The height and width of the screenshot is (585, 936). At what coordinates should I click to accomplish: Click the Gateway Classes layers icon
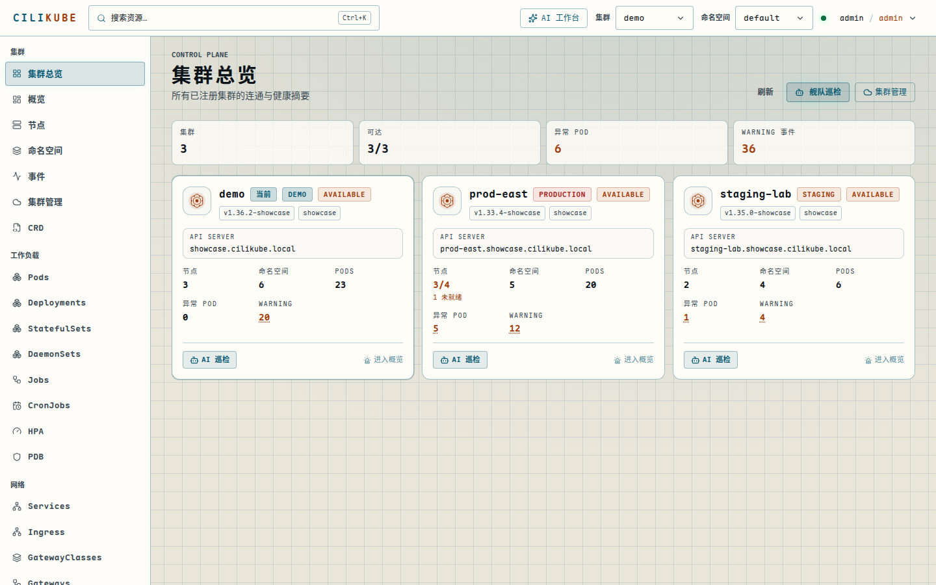[17, 558]
